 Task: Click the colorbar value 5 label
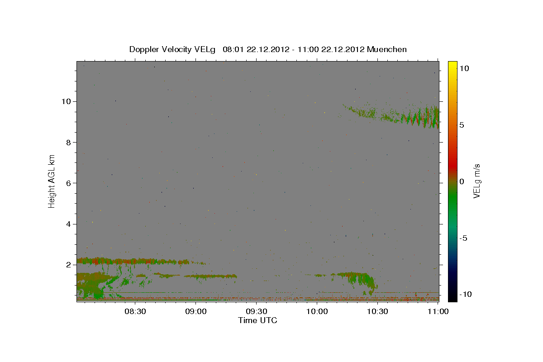[x=462, y=125]
